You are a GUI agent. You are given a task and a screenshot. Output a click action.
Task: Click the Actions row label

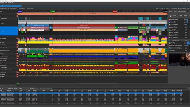pyautogui.click(x=2, y=23)
